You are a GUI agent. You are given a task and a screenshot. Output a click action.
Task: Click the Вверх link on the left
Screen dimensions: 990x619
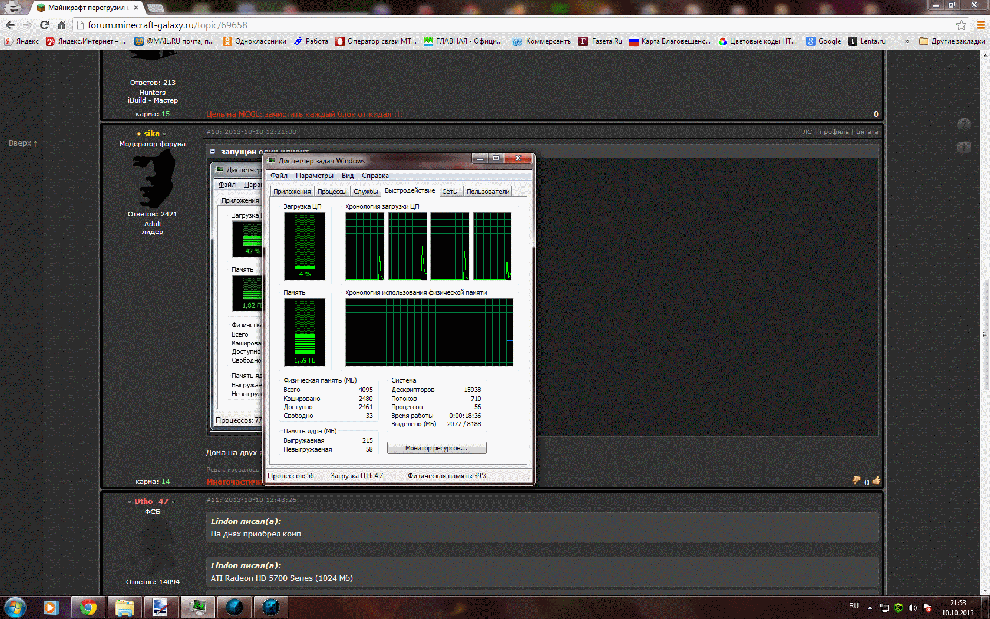[23, 143]
